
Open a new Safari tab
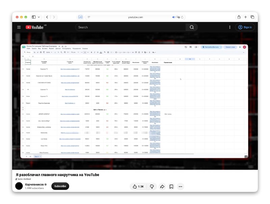(246, 17)
